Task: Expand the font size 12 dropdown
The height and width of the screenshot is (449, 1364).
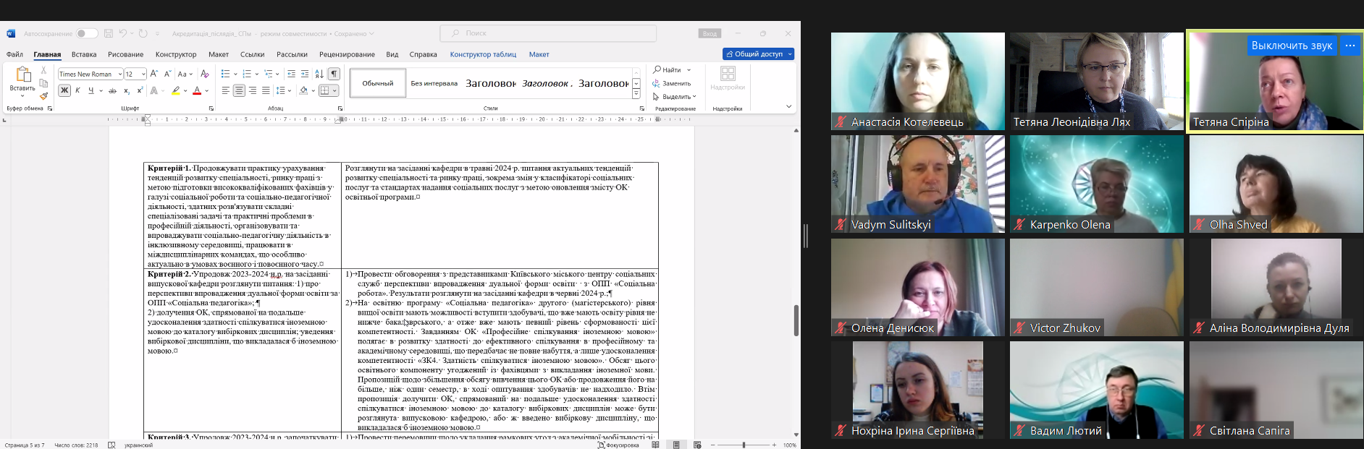Action: [143, 74]
